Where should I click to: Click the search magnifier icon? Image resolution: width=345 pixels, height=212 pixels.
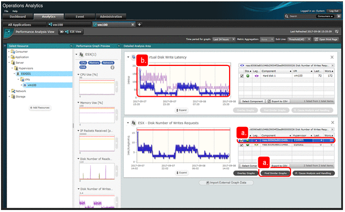(x=287, y=17)
